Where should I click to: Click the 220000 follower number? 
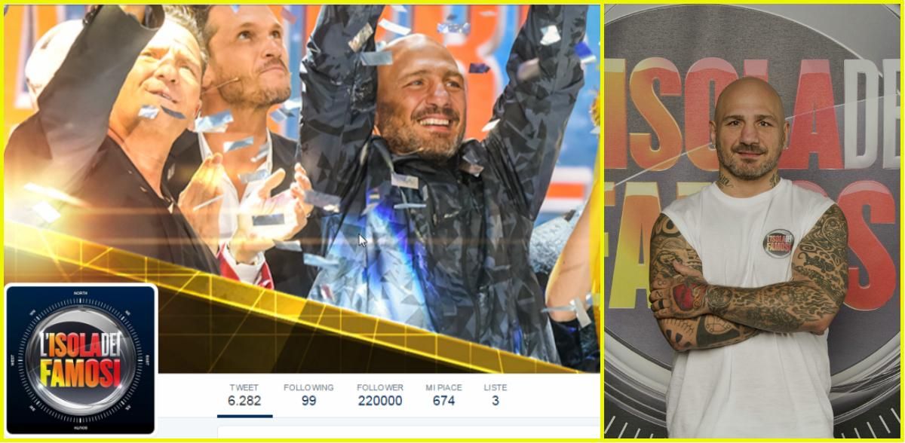click(x=380, y=401)
